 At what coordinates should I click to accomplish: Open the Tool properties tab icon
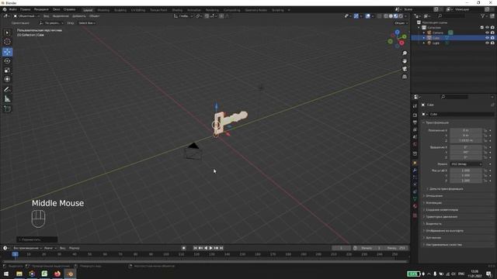click(x=415, y=106)
